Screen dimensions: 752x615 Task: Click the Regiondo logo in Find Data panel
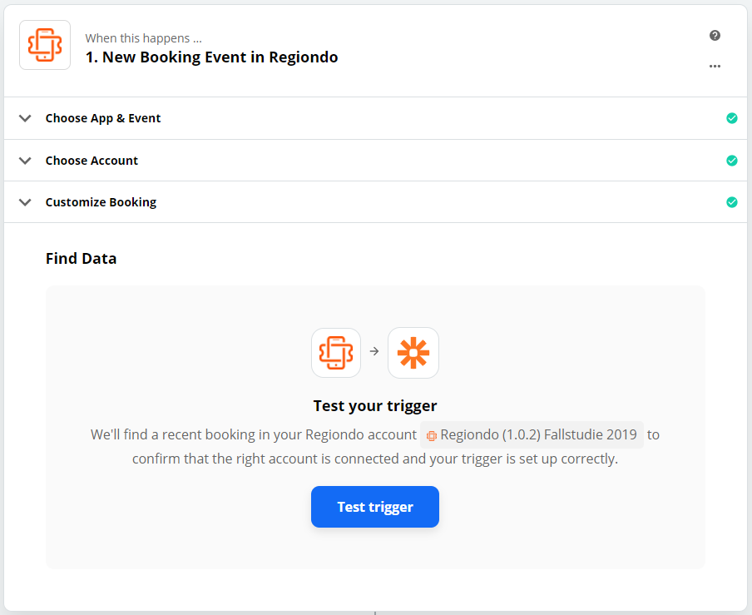point(336,353)
